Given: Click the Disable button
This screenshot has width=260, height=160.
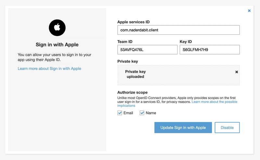Looking at the screenshot, I should [x=227, y=128].
